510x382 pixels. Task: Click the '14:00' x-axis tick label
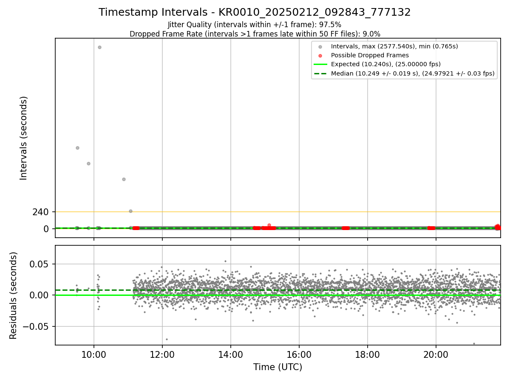pyautogui.click(x=231, y=355)
